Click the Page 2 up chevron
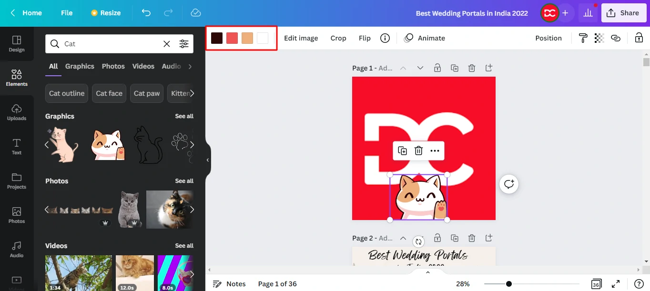 pos(403,238)
